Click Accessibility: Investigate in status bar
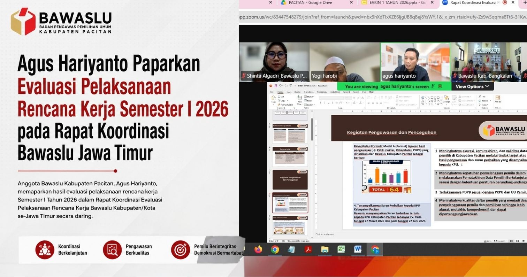 coord(298,241)
